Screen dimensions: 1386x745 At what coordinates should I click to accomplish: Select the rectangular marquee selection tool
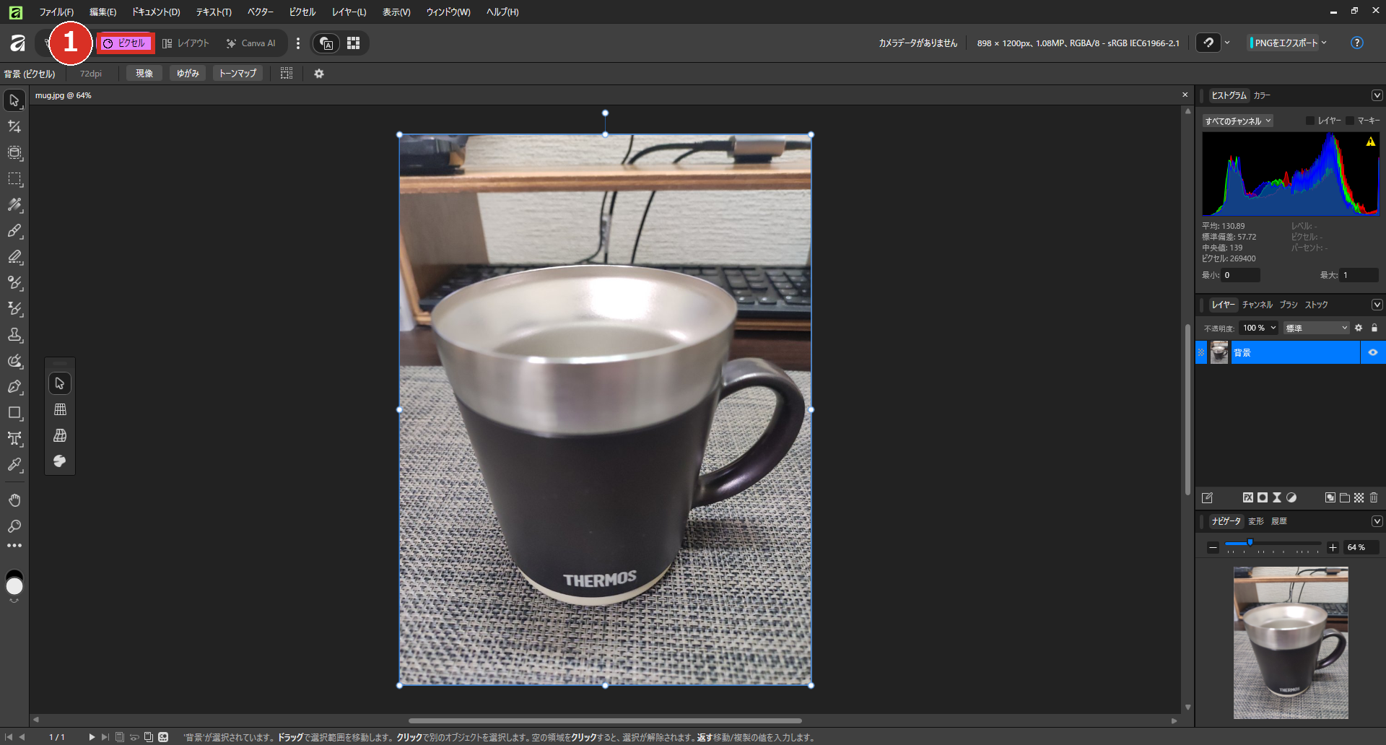click(x=14, y=179)
